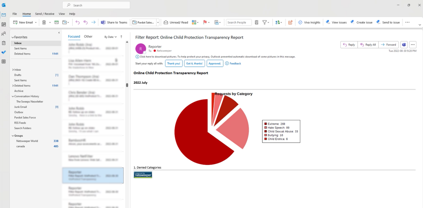Collapse the Groups section
The width and height of the screenshot is (423, 208).
(13, 136)
